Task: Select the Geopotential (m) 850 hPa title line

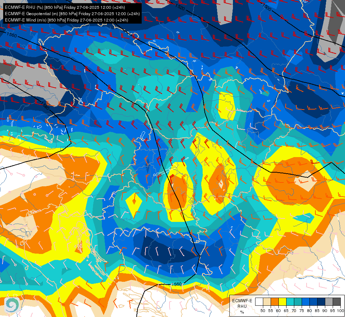Action: (x=72, y=14)
